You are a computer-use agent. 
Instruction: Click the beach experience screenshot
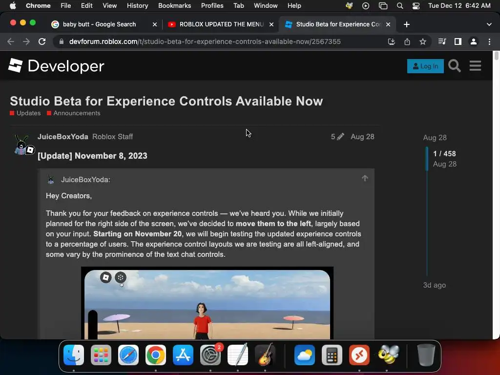[x=207, y=304]
